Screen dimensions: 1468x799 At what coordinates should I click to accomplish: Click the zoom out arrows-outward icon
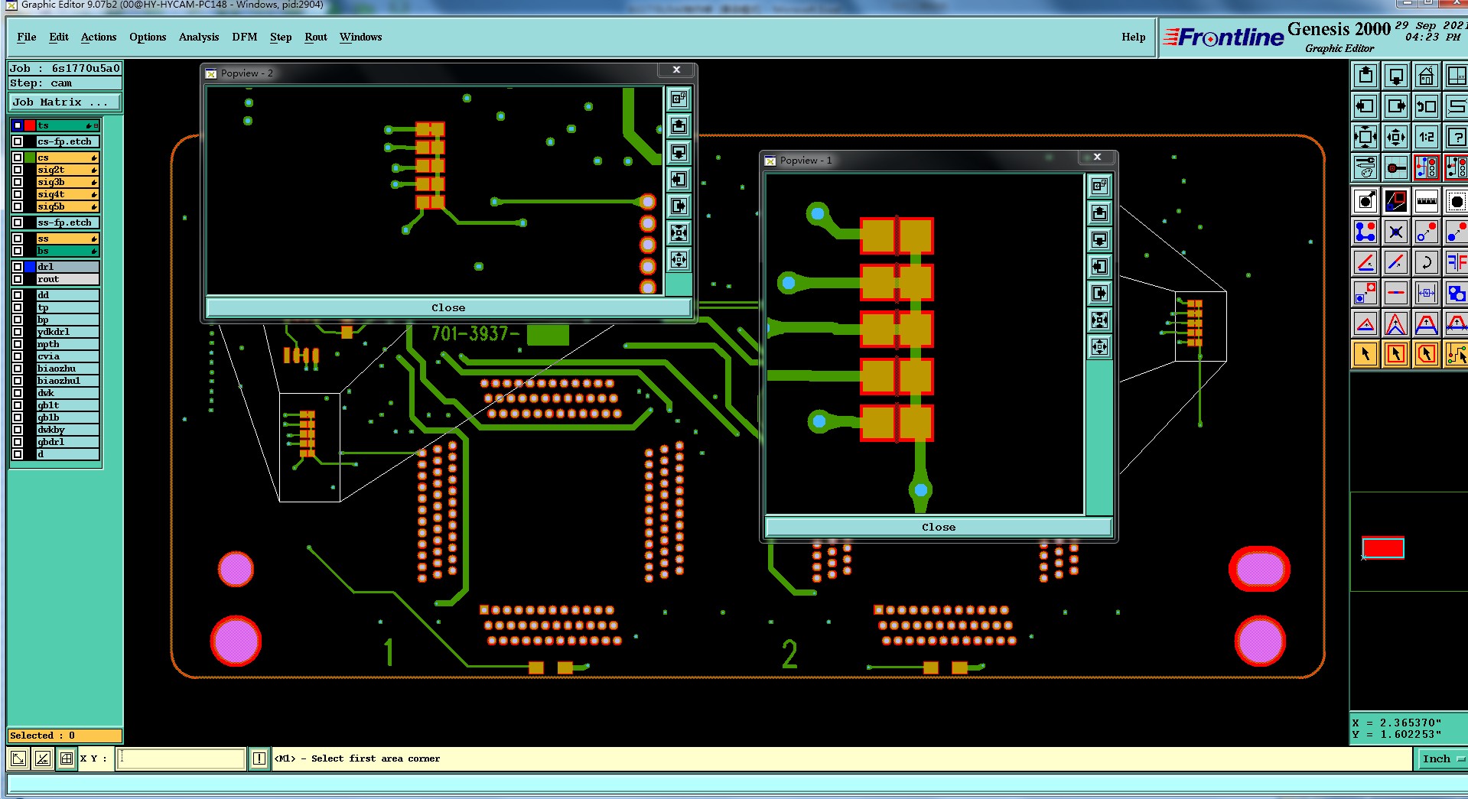point(1396,137)
